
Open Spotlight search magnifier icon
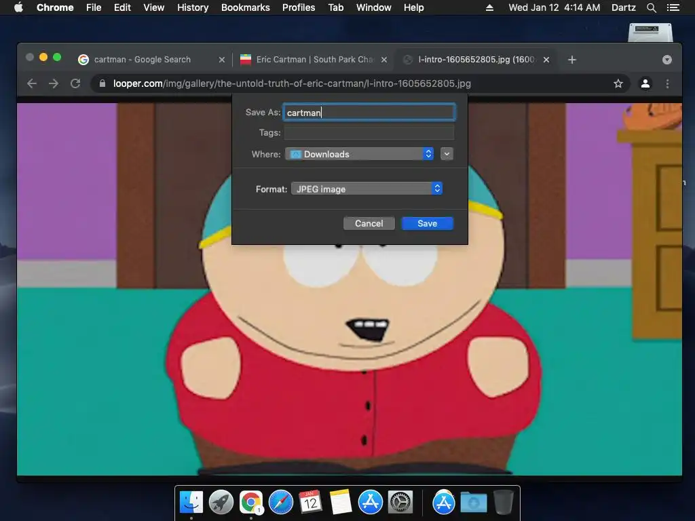click(651, 7)
